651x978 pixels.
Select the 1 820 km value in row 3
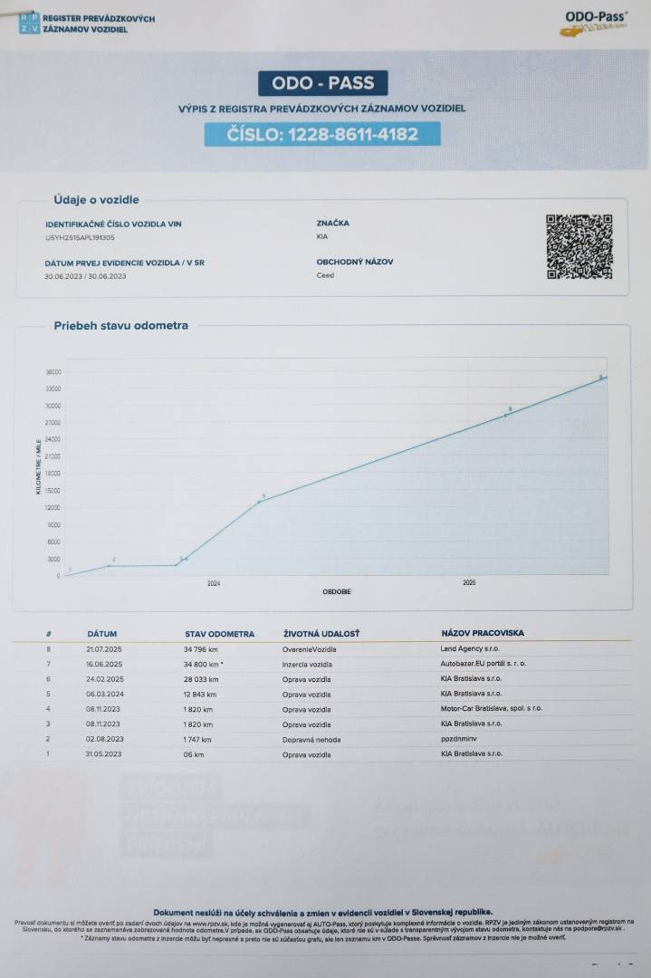click(x=198, y=724)
